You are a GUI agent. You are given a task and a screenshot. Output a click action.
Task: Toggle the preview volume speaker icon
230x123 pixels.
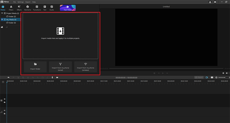227,73
